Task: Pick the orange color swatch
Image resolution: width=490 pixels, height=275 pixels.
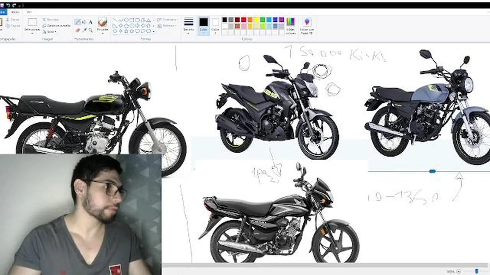Action: click(250, 20)
